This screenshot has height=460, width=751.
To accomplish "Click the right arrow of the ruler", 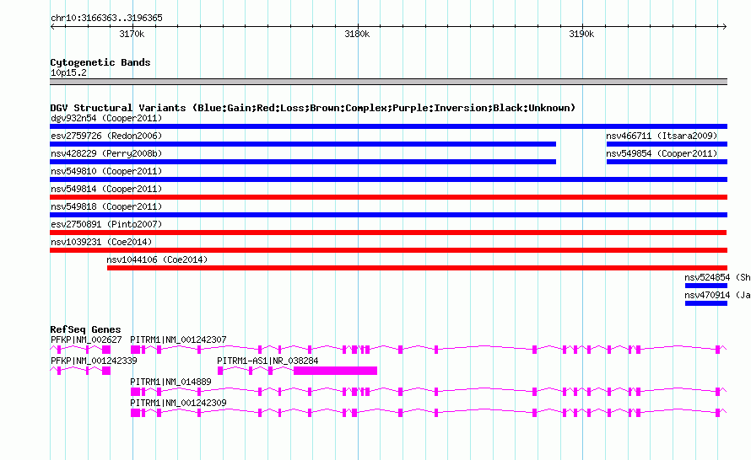I will [x=724, y=26].
